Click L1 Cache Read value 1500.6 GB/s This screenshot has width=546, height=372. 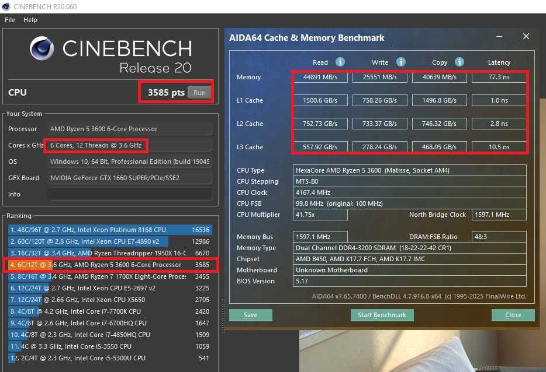pyautogui.click(x=320, y=100)
